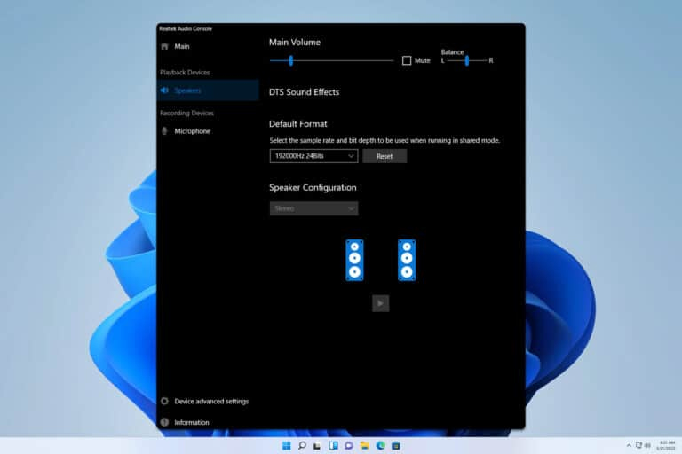682x454 pixels.
Task: Select Speakers under Playback Devices
Action: [x=187, y=90]
